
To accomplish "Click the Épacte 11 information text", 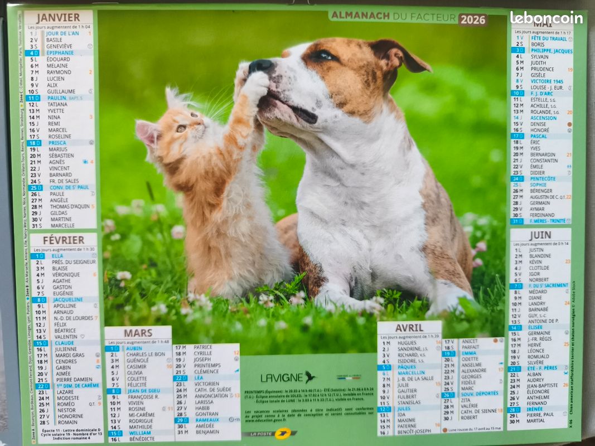I will click(71, 434).
